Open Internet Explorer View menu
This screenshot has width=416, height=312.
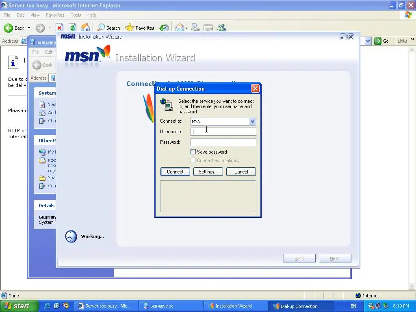point(35,15)
